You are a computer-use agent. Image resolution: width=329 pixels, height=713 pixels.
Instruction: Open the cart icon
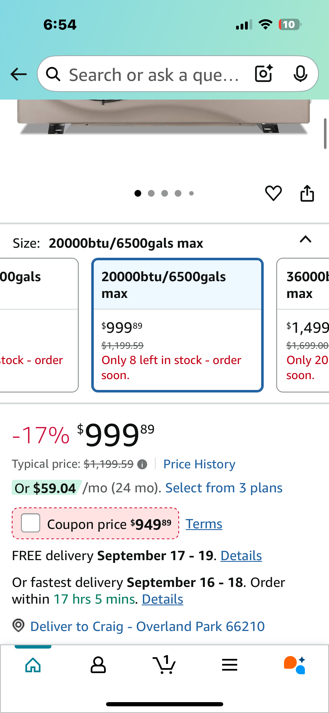tap(164, 665)
